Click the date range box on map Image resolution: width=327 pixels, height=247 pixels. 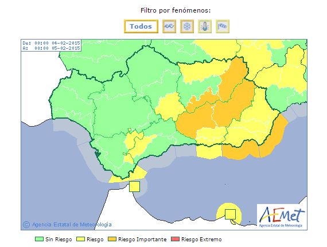tap(51, 45)
